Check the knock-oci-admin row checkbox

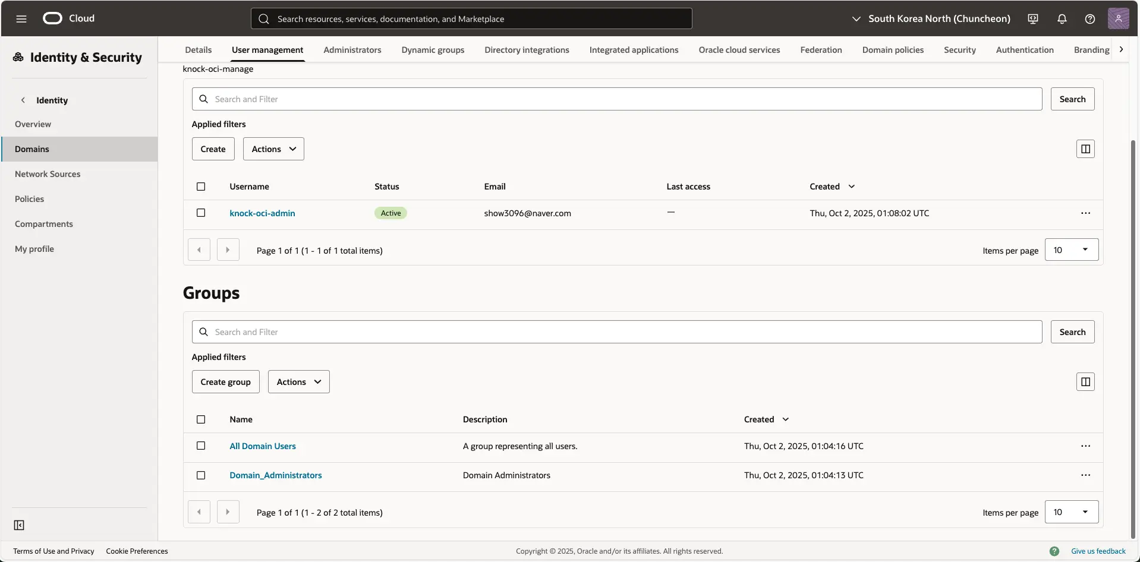200,213
